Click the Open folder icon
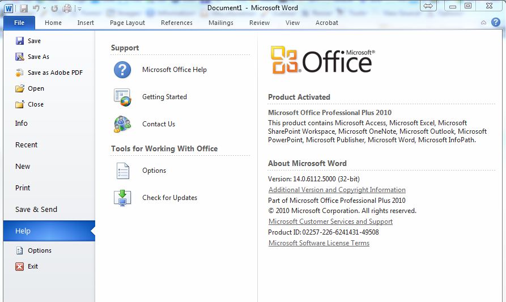 (x=20, y=88)
